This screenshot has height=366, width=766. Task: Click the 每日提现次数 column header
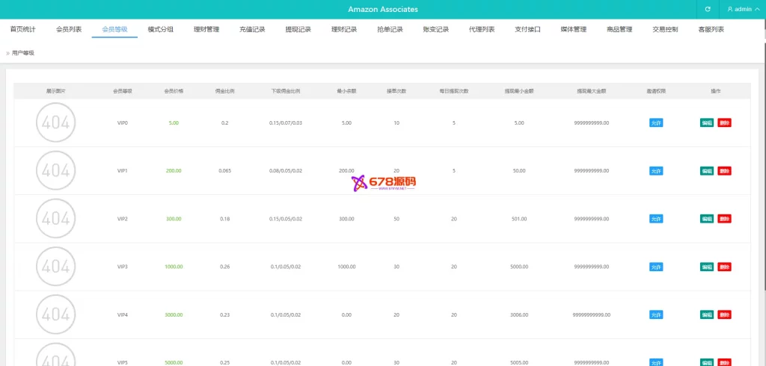pyautogui.click(x=454, y=91)
